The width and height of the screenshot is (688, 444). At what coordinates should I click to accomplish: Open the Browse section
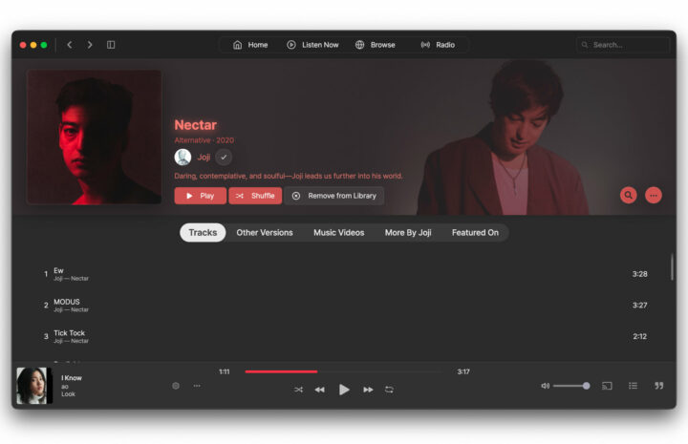coord(376,45)
